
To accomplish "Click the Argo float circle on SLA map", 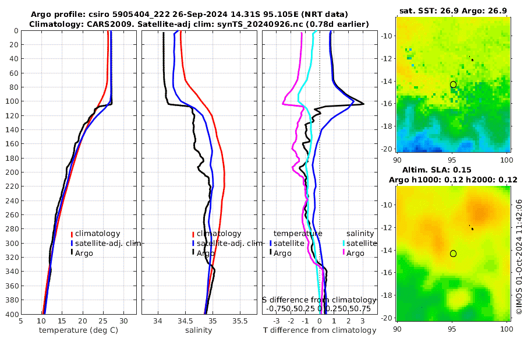I will pyautogui.click(x=453, y=254).
